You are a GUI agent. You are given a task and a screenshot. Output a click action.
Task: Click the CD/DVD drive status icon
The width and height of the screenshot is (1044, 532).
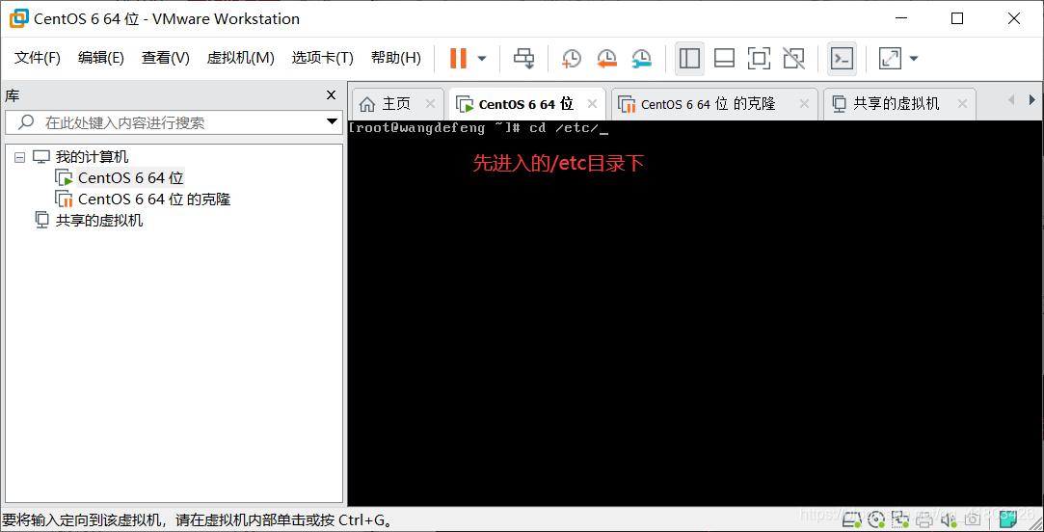tap(877, 519)
